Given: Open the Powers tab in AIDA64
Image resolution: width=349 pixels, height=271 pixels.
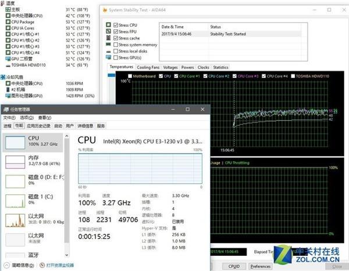Looking at the screenshot, I should [187, 67].
